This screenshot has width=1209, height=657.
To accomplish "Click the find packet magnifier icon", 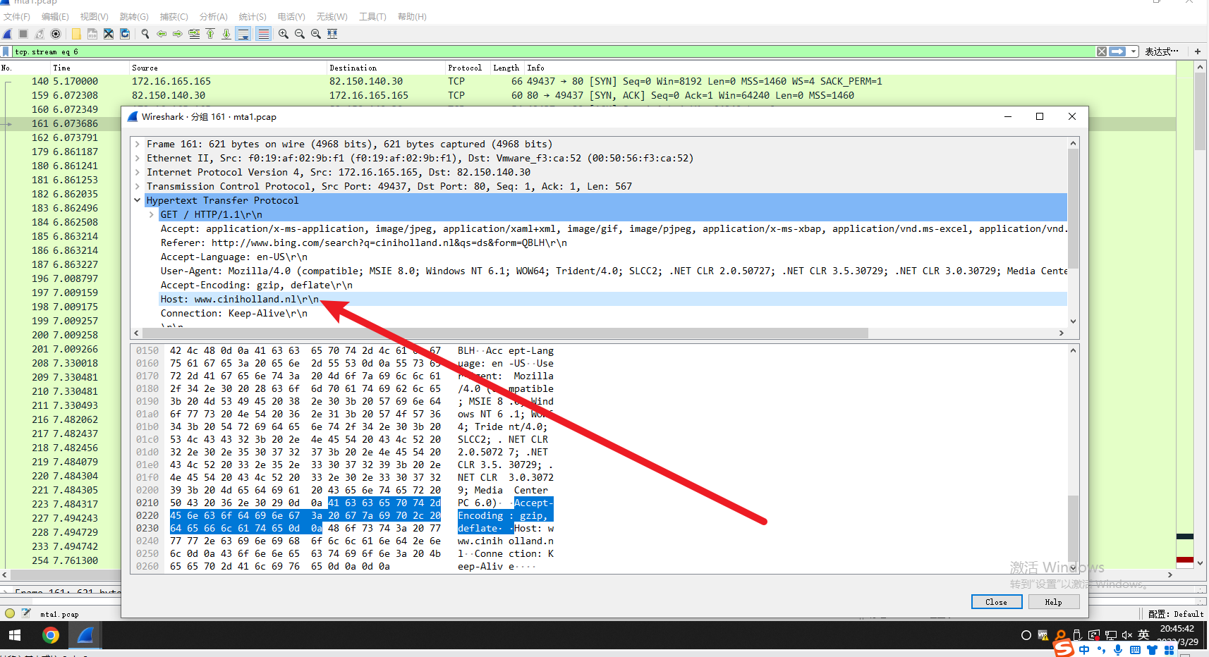I will (145, 34).
